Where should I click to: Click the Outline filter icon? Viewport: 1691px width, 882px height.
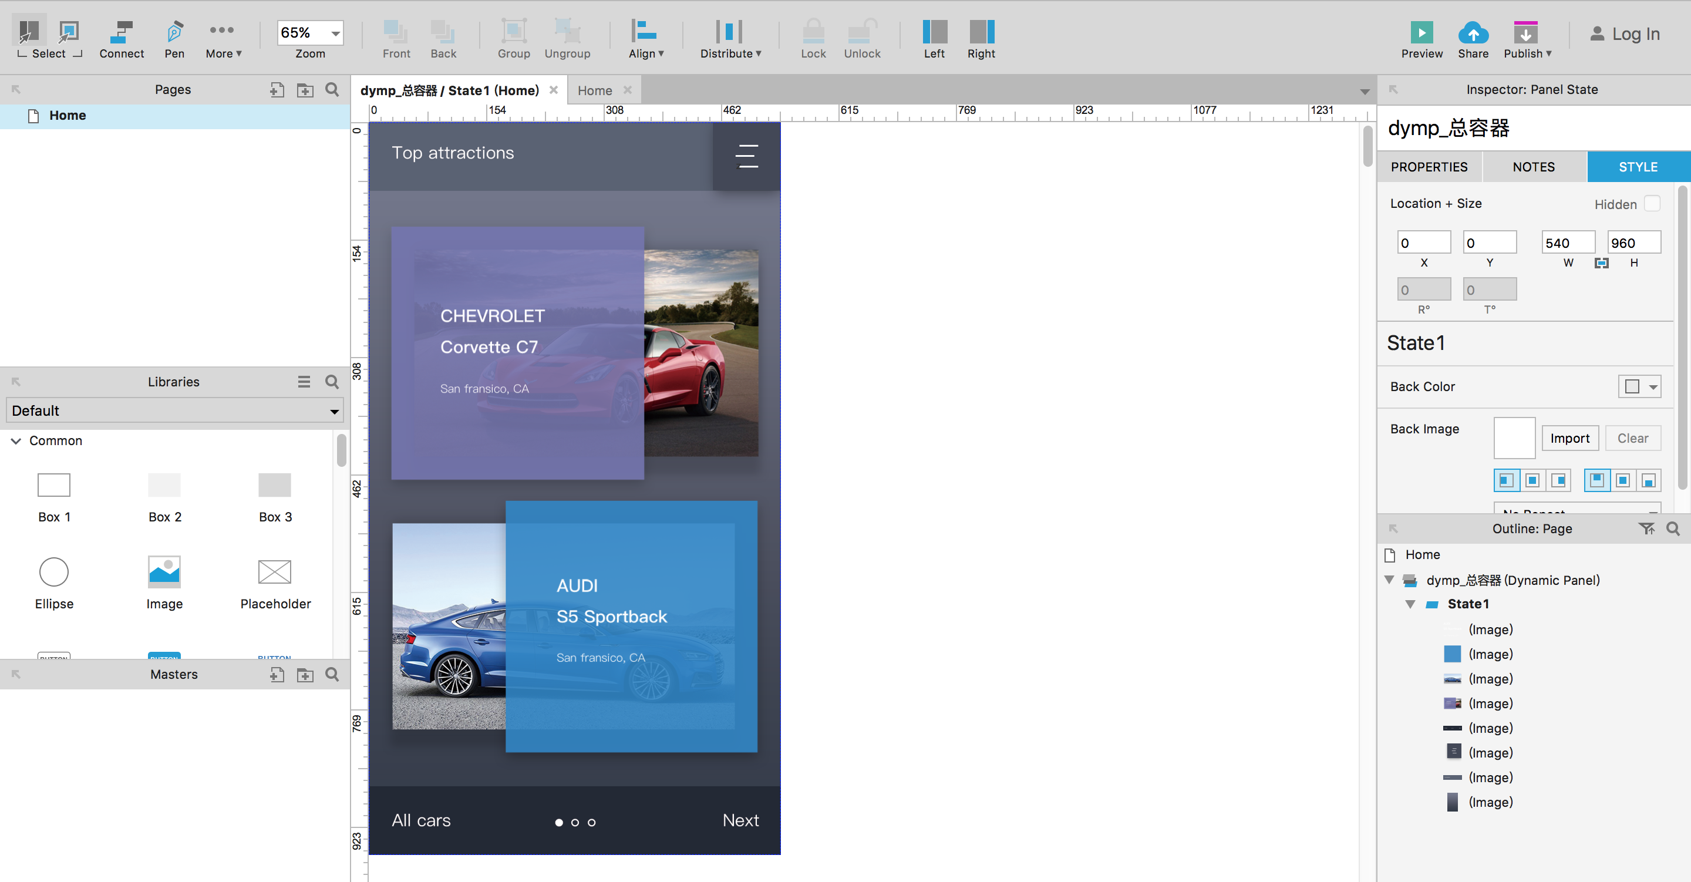pos(1646,528)
